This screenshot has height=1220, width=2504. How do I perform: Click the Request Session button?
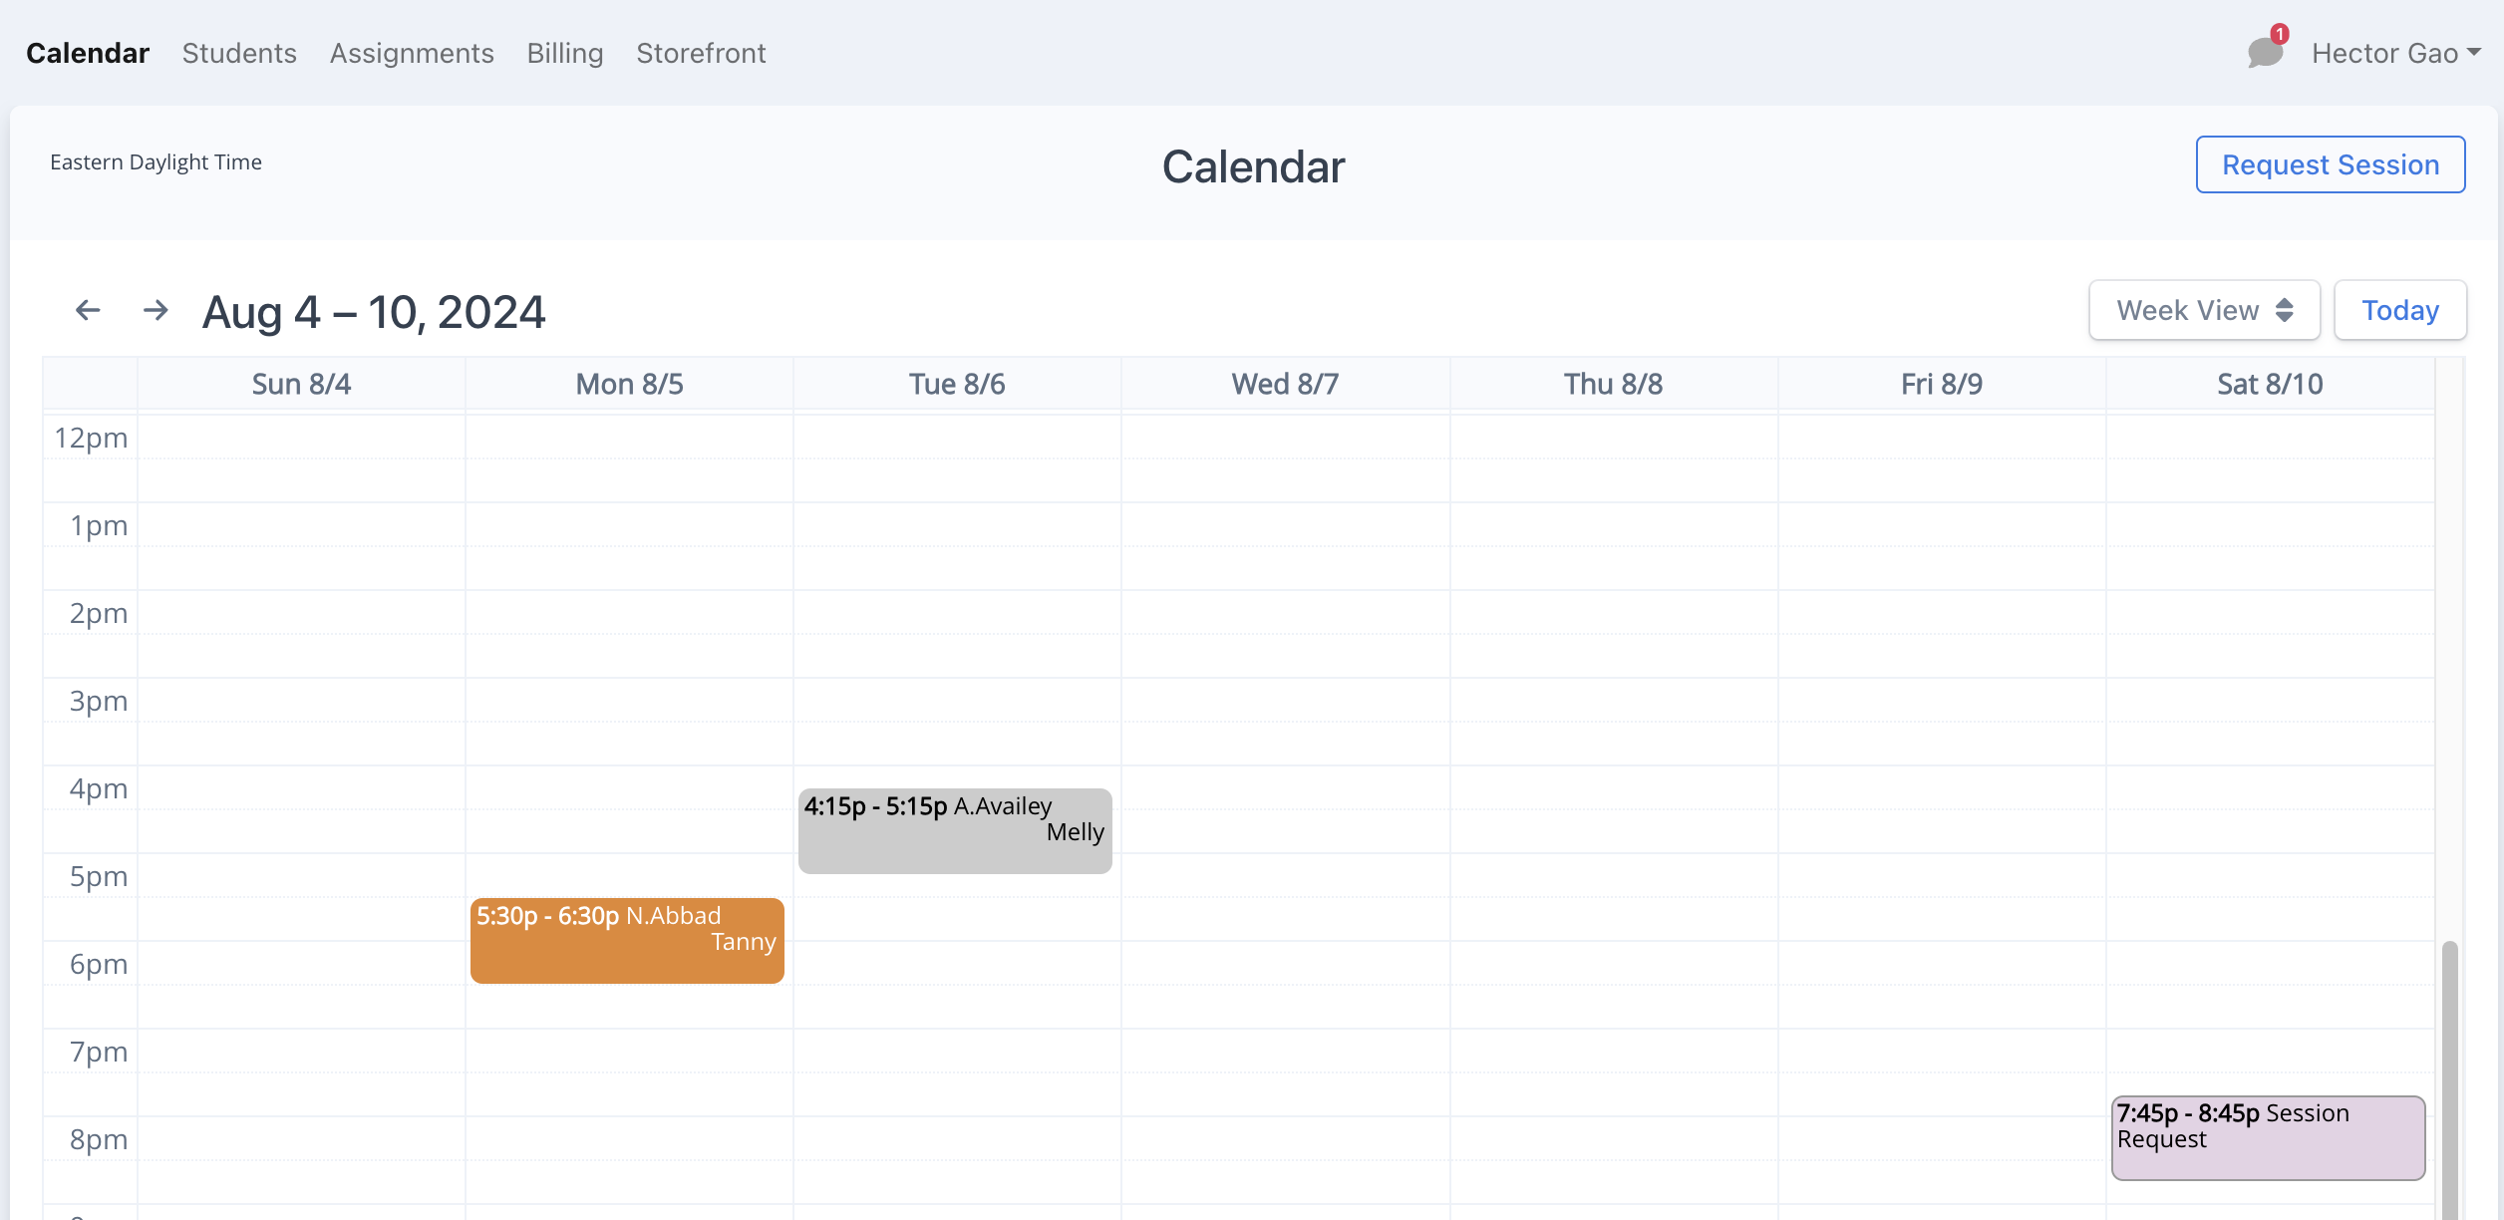click(x=2331, y=164)
